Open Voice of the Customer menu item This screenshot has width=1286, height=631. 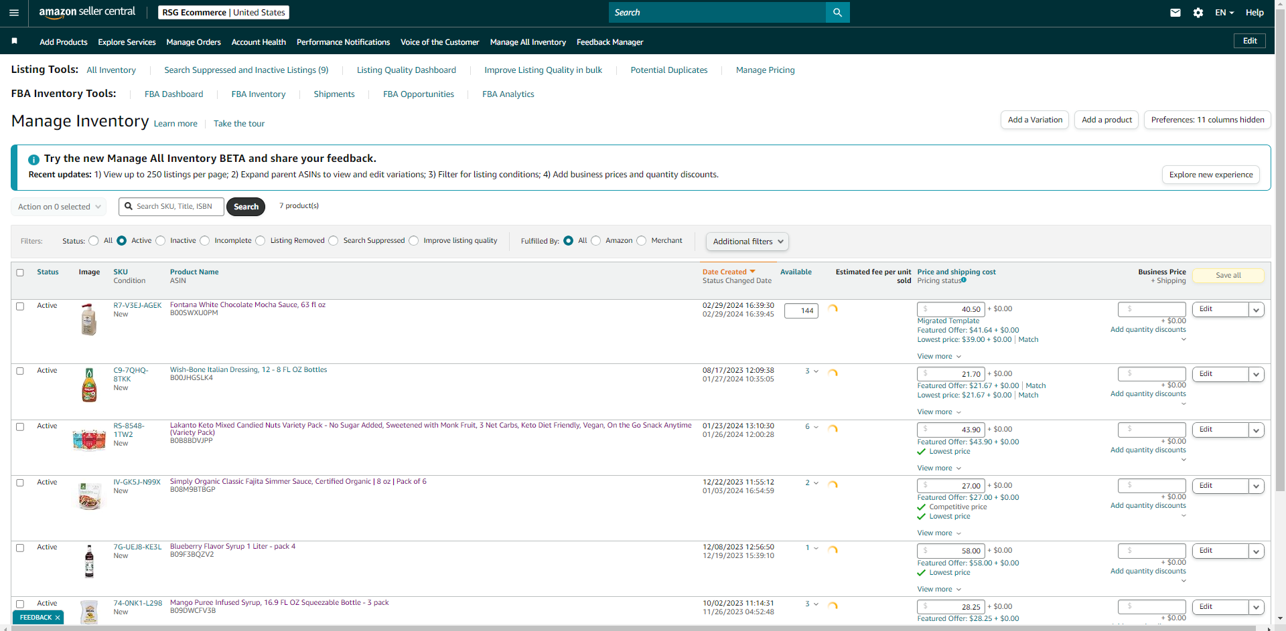click(440, 42)
